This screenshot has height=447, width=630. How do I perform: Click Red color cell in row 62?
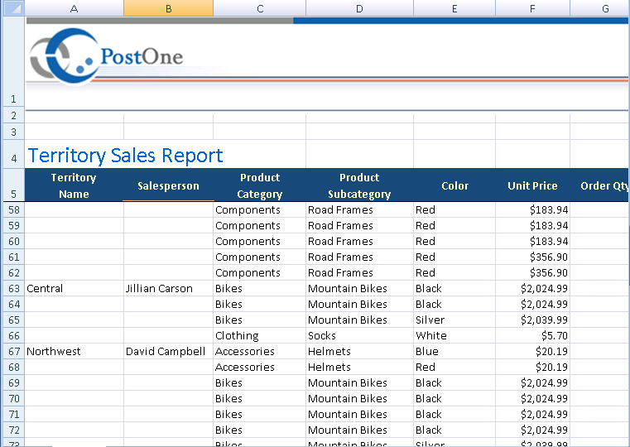(x=454, y=272)
